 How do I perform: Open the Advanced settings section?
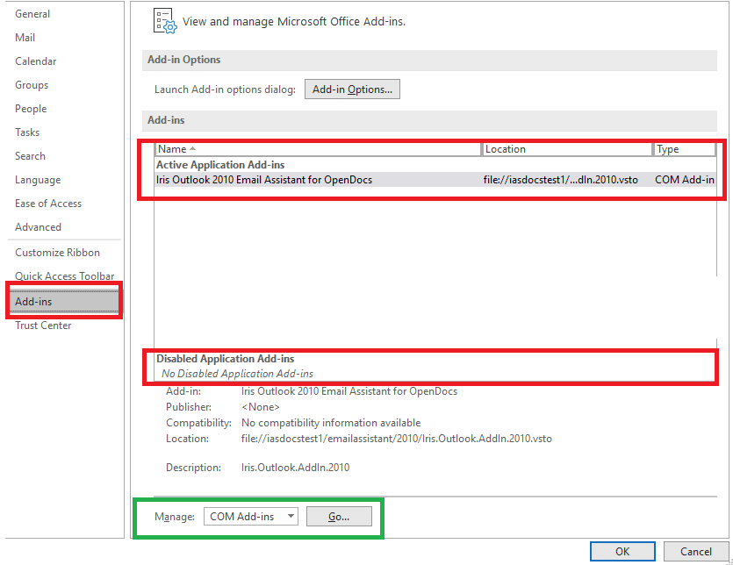pos(39,226)
